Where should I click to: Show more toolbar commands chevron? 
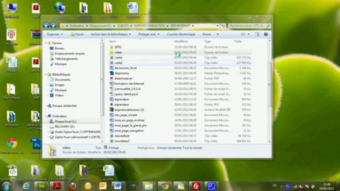click(218, 34)
